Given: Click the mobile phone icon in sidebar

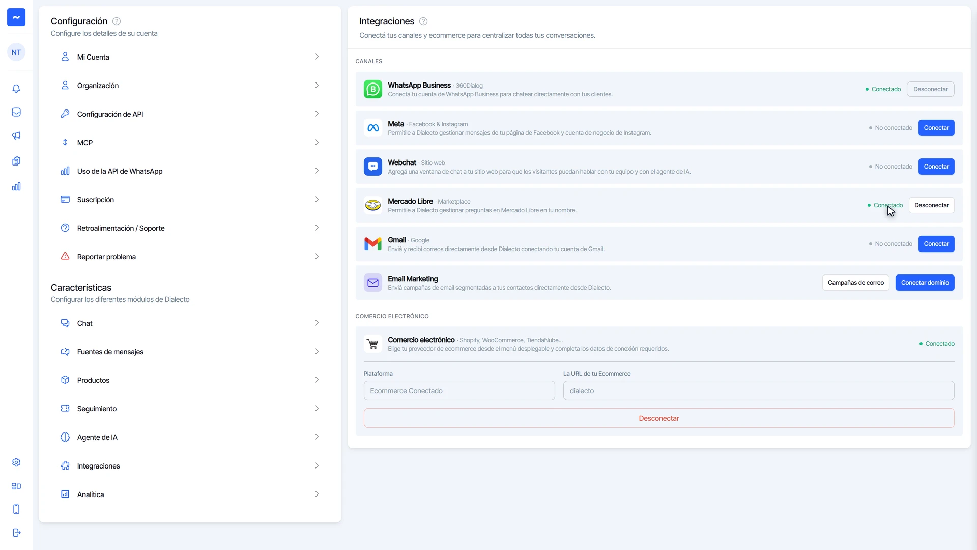Looking at the screenshot, I should coord(16,509).
